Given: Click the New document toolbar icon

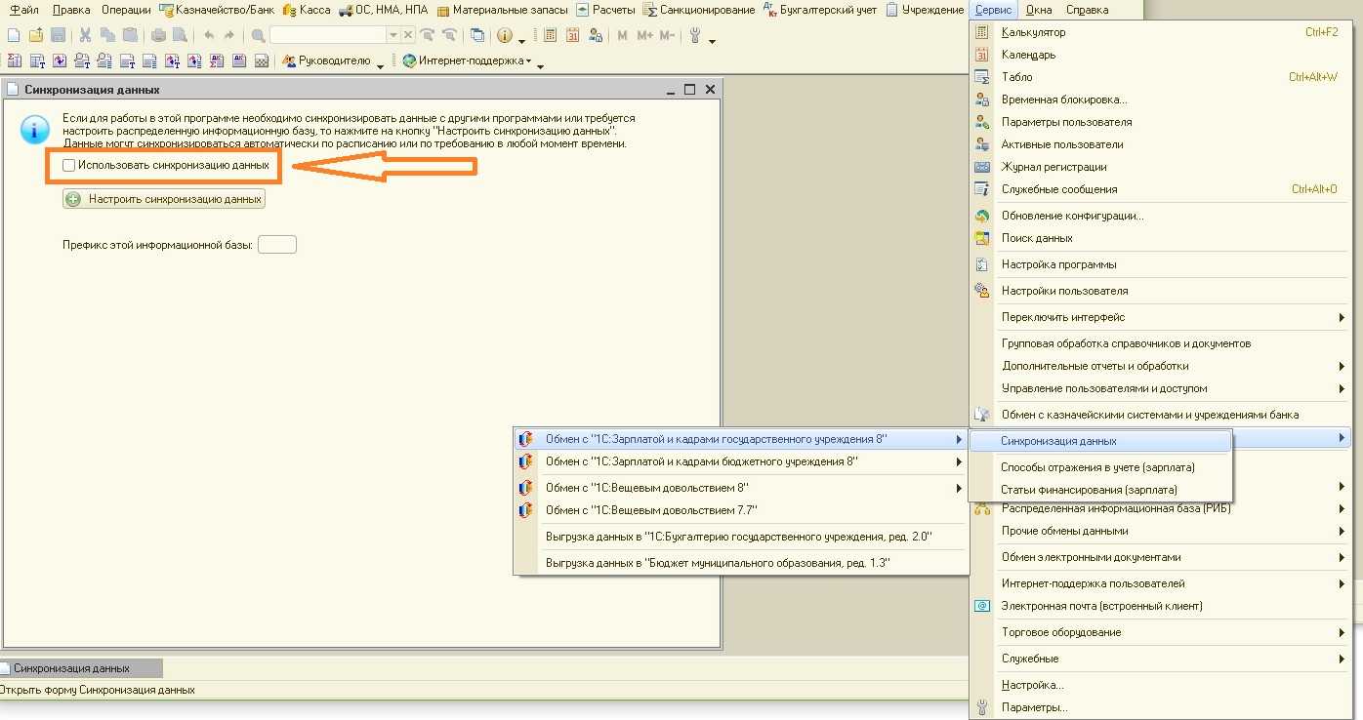Looking at the screenshot, I should pos(14,35).
